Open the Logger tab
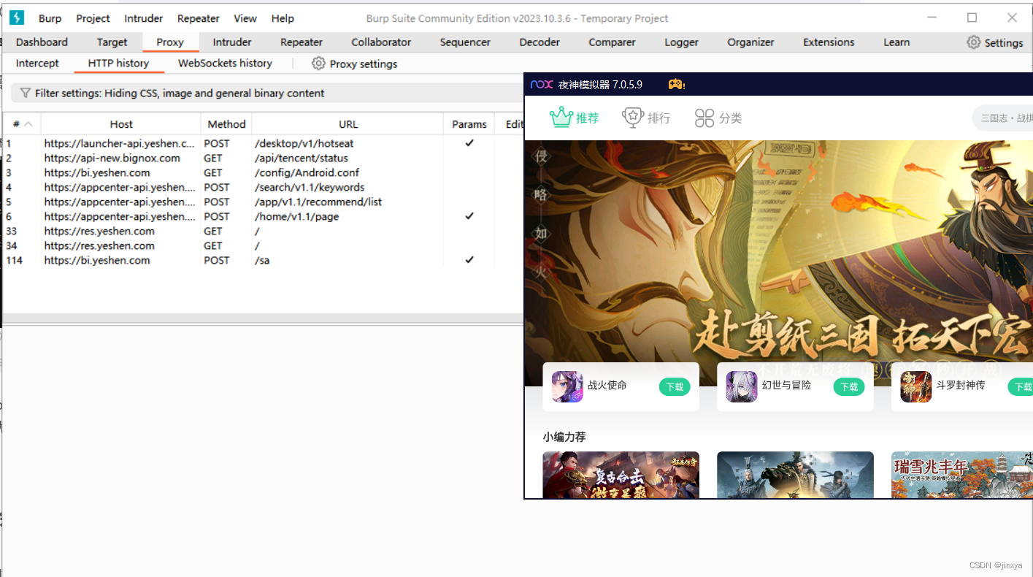The image size is (1033, 577). click(x=681, y=42)
